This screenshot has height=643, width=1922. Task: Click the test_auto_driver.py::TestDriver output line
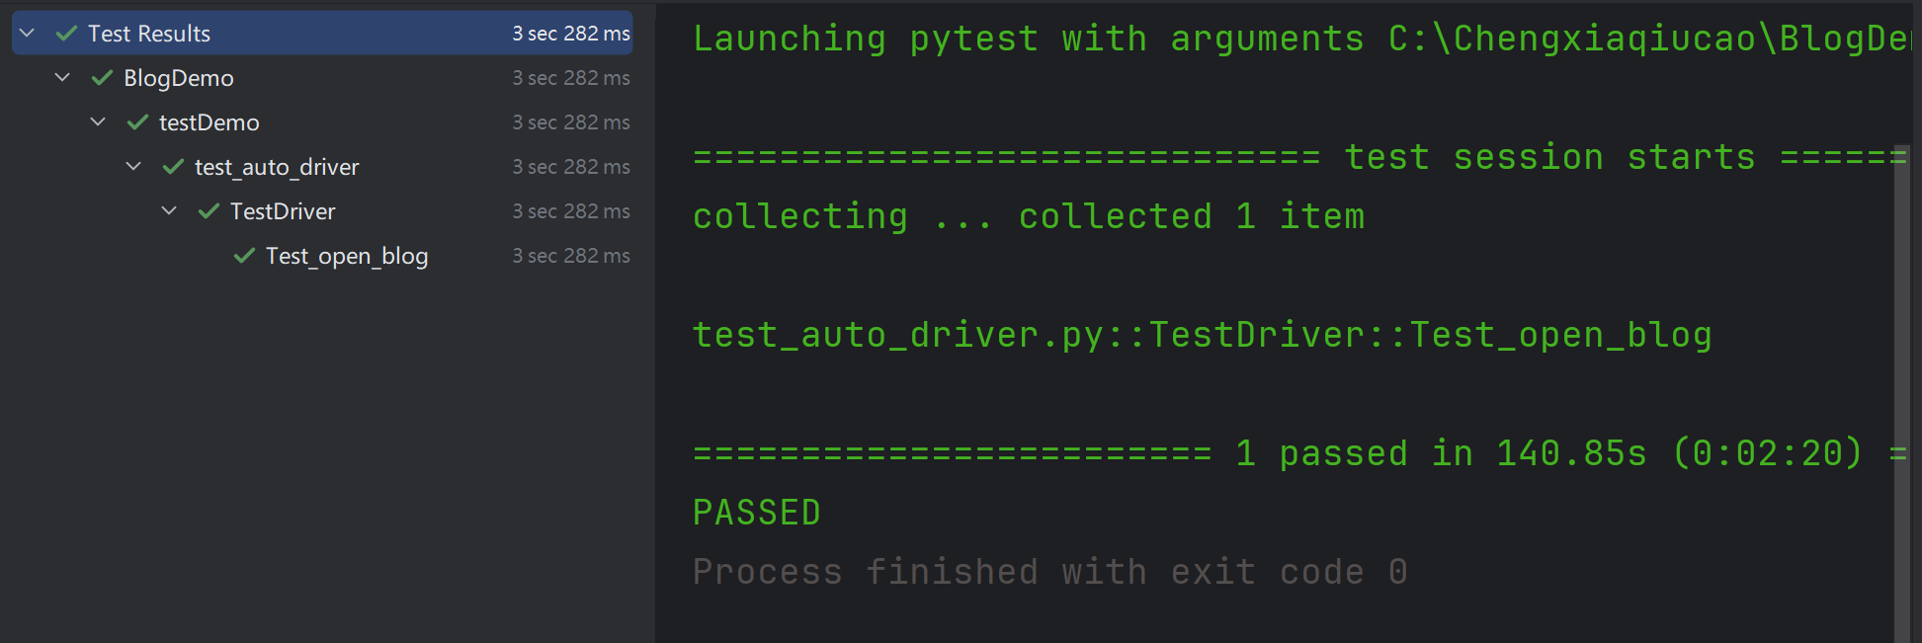pyautogui.click(x=1203, y=335)
